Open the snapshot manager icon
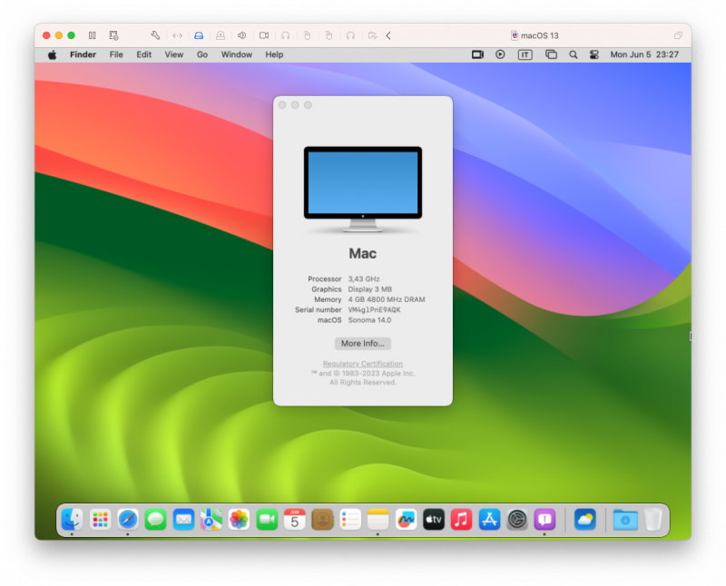 (x=113, y=35)
